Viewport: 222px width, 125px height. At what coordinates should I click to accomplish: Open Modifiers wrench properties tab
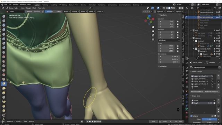[x=187, y=95]
